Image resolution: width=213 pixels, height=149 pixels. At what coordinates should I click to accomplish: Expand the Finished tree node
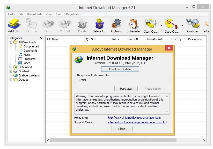[11, 71]
